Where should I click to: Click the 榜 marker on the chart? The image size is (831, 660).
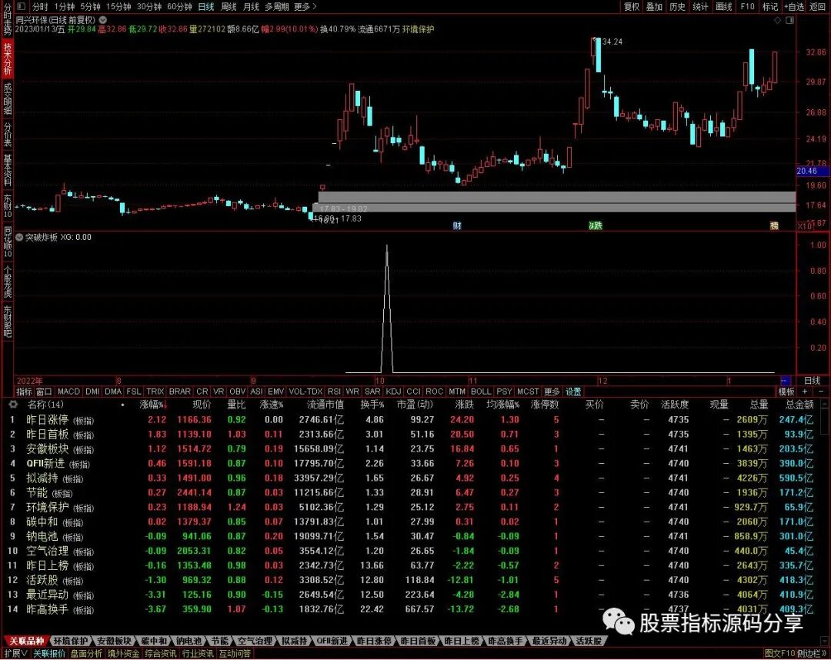[774, 225]
